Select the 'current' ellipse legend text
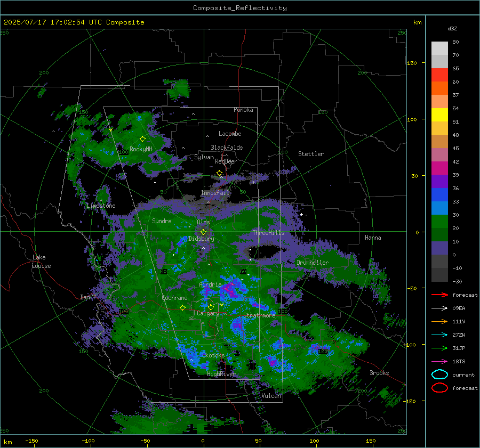The image size is (480, 448). [x=463, y=374]
